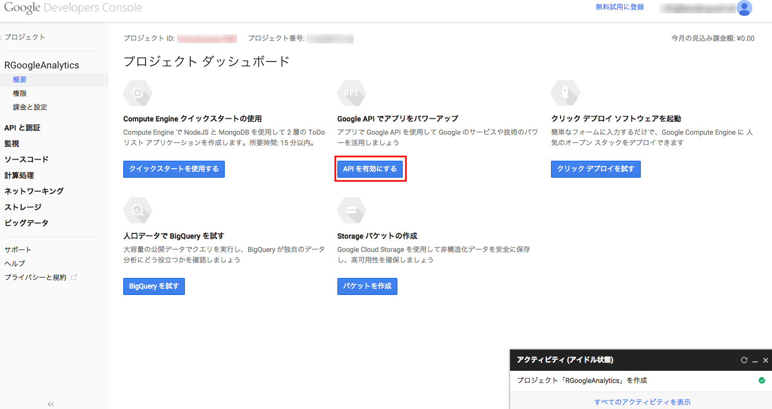Screen dimensions: 772x409
Task: Click クリック デプロイを試す button
Action: pyautogui.click(x=596, y=169)
